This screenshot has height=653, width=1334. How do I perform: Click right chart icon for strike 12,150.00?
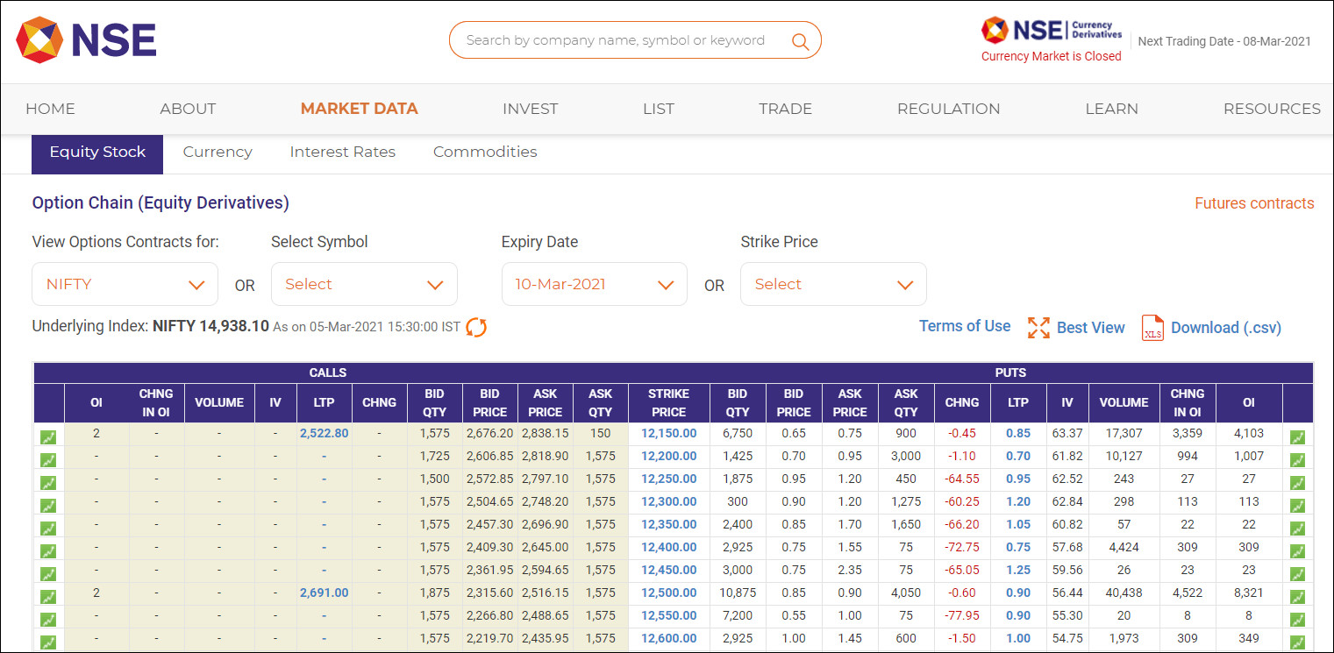(x=1297, y=437)
